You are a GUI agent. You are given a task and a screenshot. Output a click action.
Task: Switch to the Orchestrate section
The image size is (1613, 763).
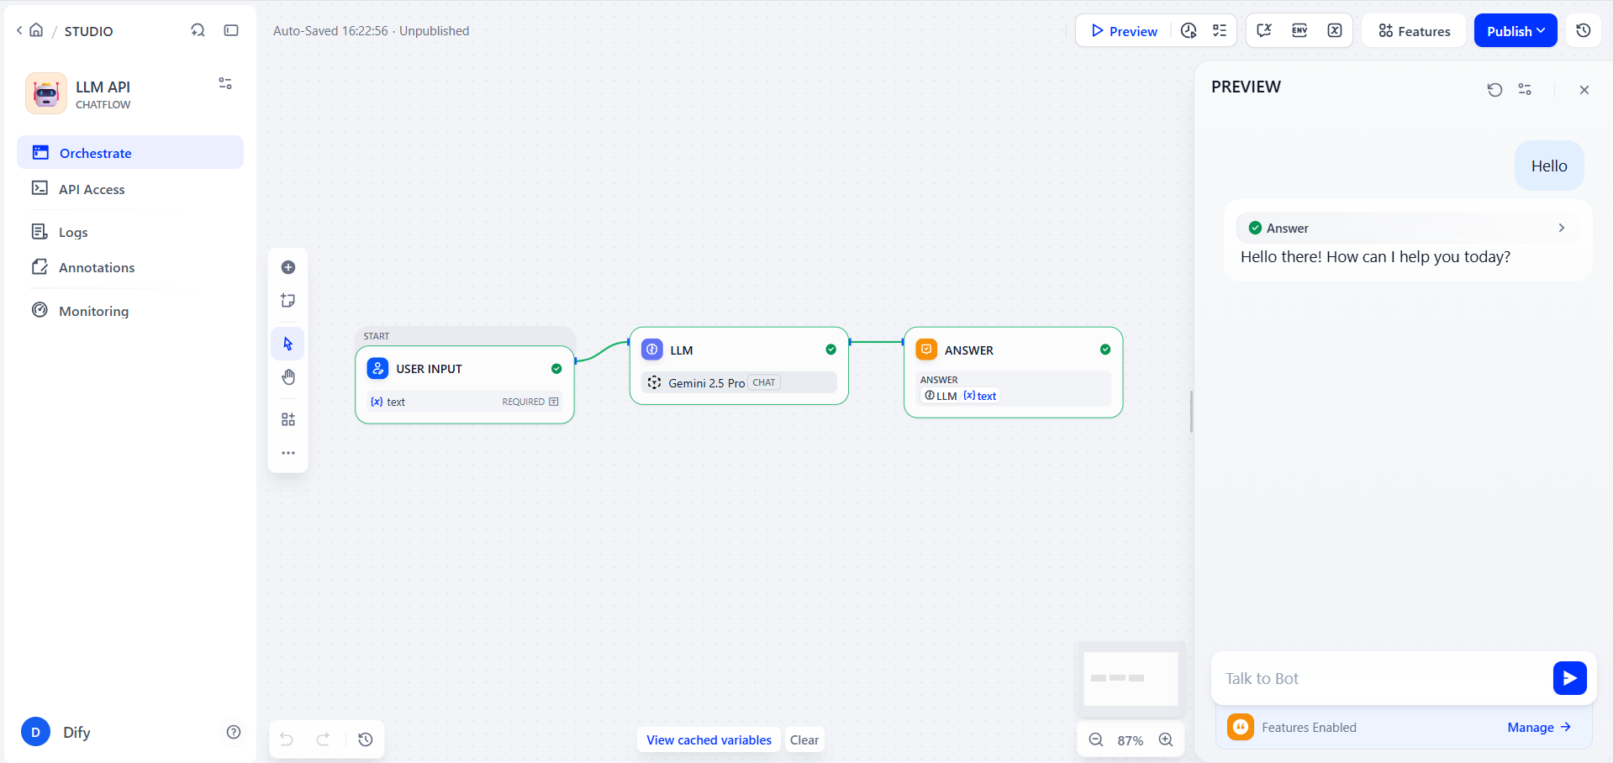pos(130,152)
